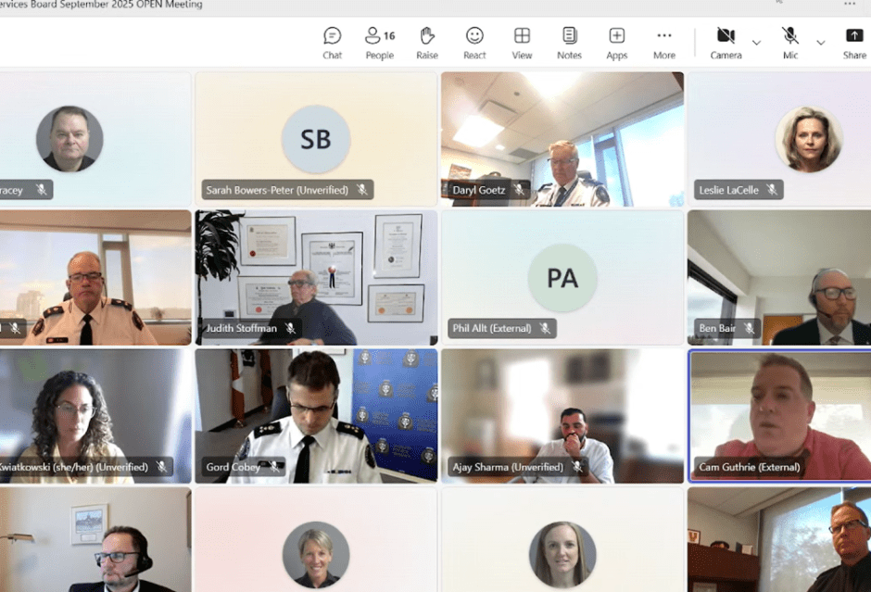Open the More actions menu

663,43
